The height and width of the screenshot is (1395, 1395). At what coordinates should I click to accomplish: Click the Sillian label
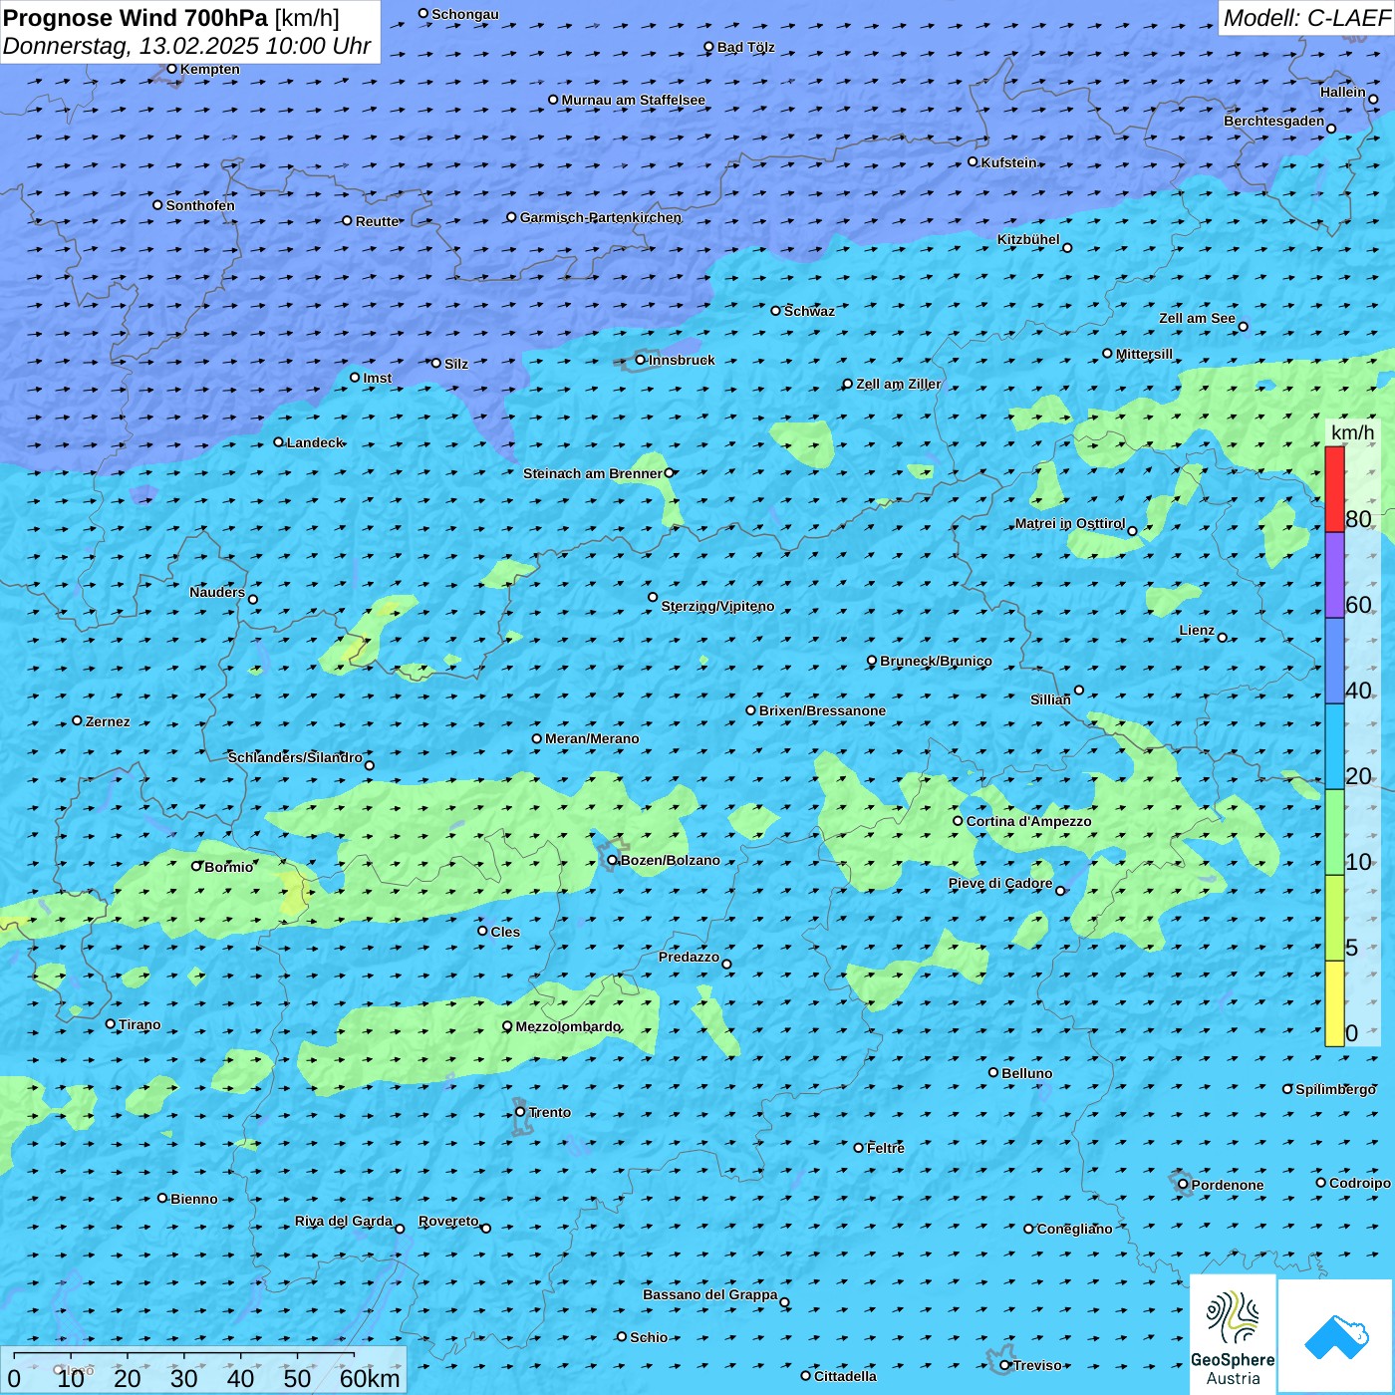coord(1050,699)
